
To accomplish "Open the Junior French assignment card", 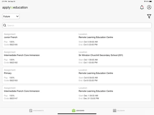I will click(77, 40).
